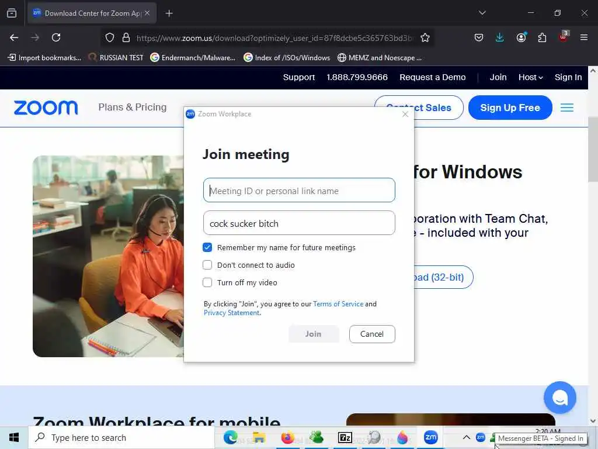Click the Meeting ID input field
Screen dimensions: 598x449
299,190
